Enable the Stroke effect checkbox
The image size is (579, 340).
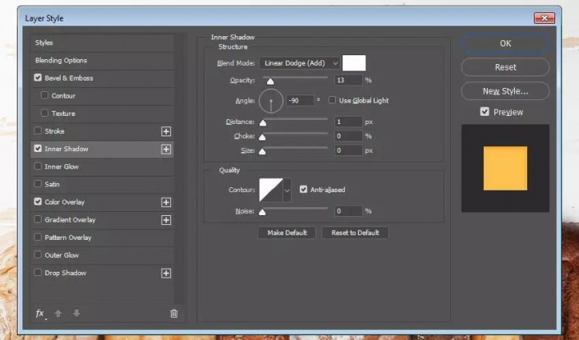pyautogui.click(x=38, y=131)
